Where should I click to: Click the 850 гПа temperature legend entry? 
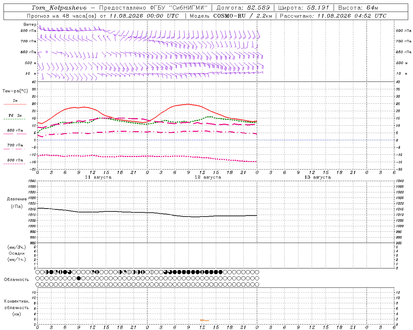point(15,132)
